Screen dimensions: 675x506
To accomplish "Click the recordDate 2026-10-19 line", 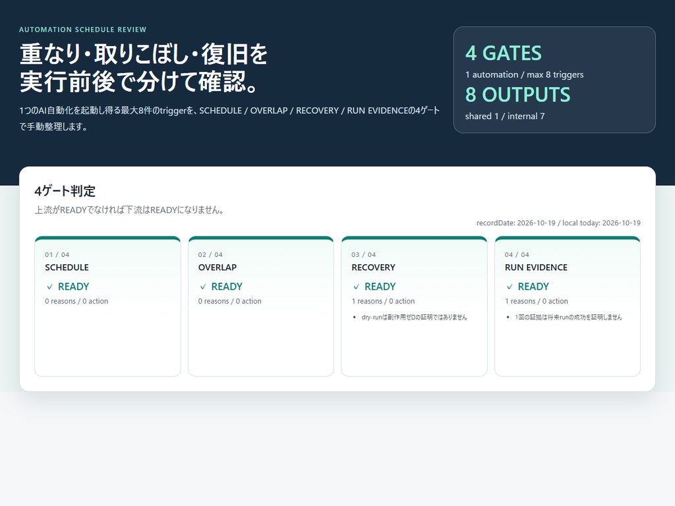I will click(558, 223).
